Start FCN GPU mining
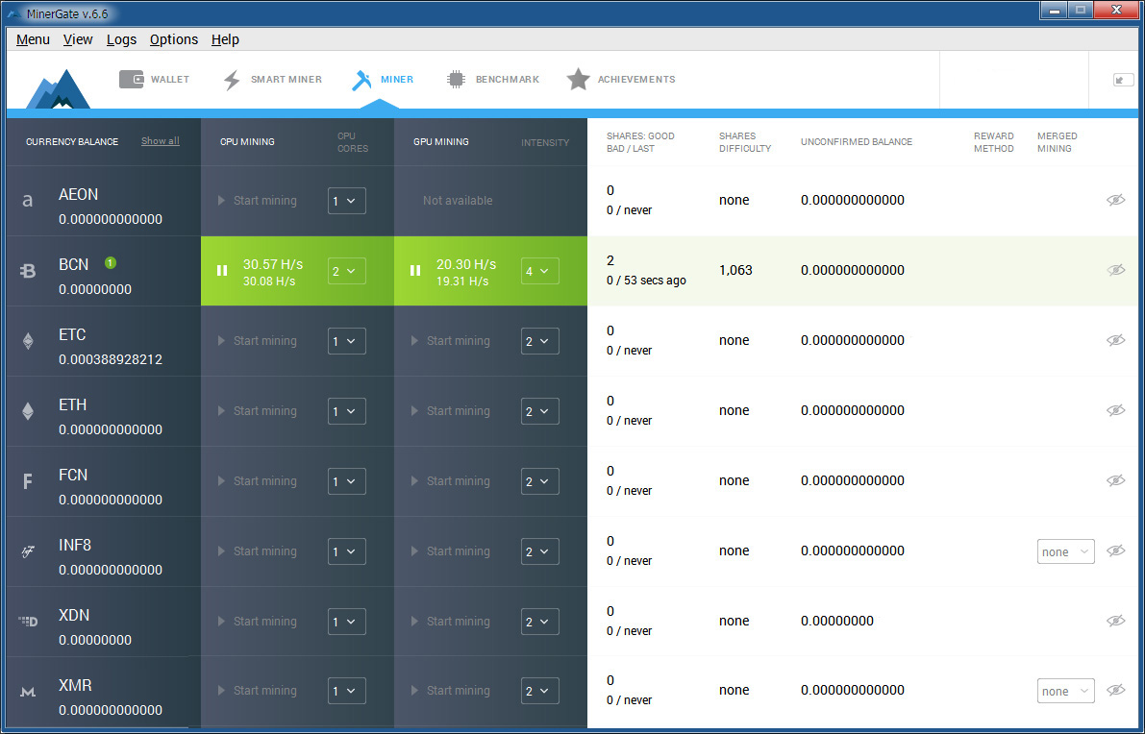Viewport: 1145px width, 734px height. click(451, 480)
